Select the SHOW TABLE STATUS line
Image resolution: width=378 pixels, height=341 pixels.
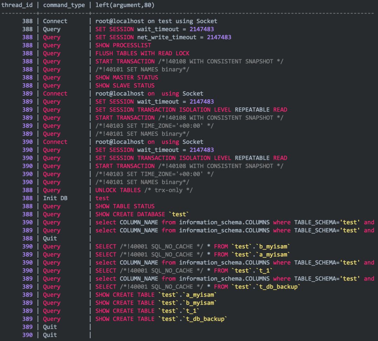click(125, 206)
